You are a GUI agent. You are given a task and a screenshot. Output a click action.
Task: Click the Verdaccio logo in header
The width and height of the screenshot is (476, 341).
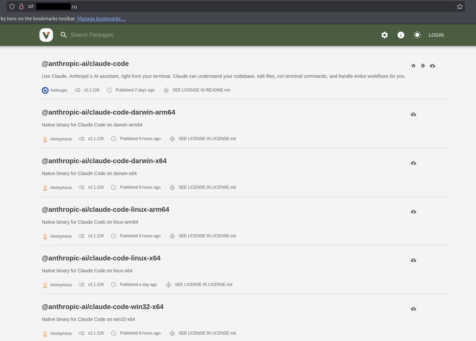(x=46, y=35)
